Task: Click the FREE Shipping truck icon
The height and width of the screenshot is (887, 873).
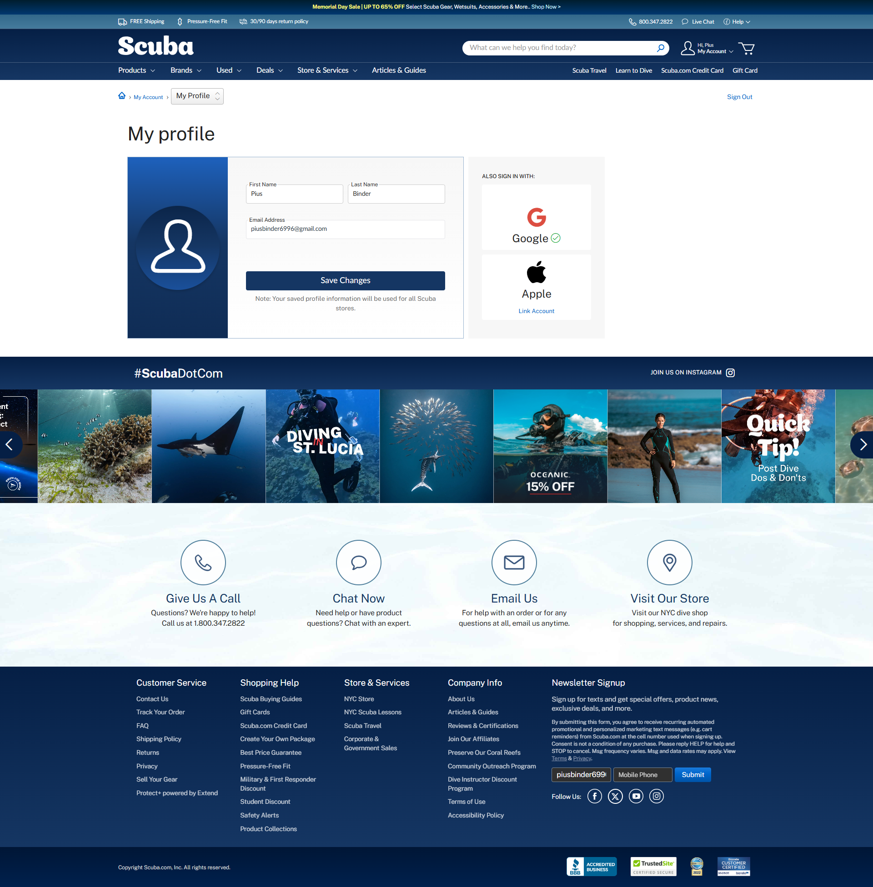Action: pyautogui.click(x=122, y=21)
